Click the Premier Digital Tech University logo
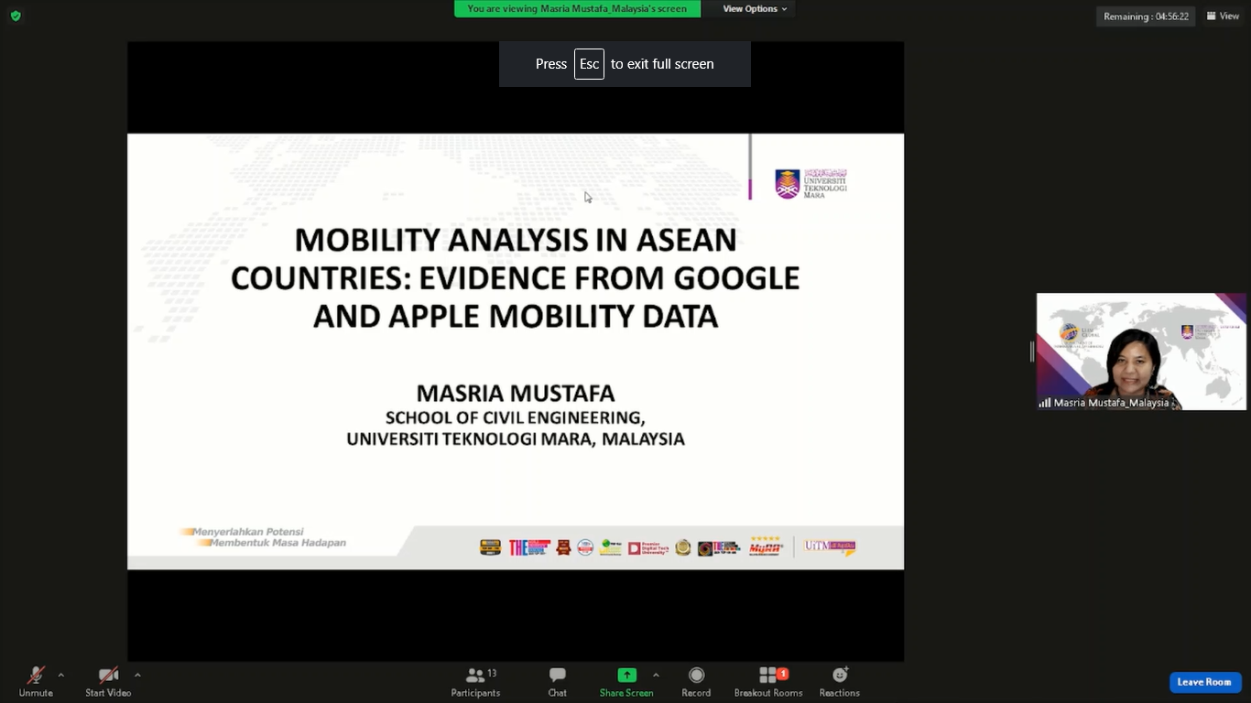 (647, 548)
